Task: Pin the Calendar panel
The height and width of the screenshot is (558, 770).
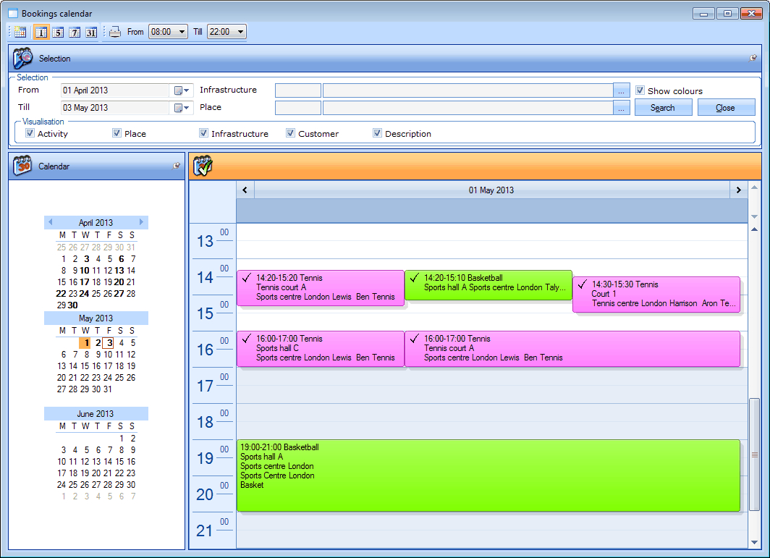Action: [177, 166]
